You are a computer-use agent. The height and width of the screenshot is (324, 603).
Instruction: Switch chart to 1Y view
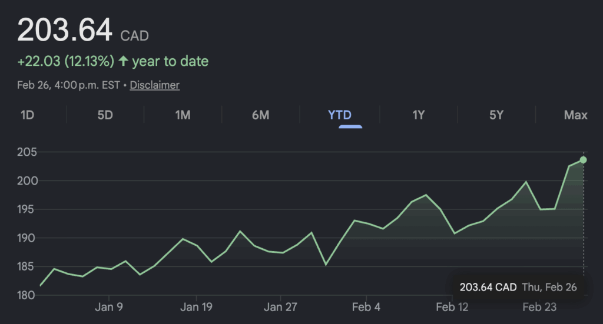[418, 115]
